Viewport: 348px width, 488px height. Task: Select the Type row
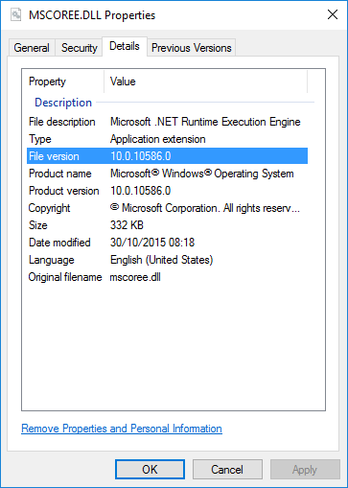pyautogui.click(x=167, y=139)
